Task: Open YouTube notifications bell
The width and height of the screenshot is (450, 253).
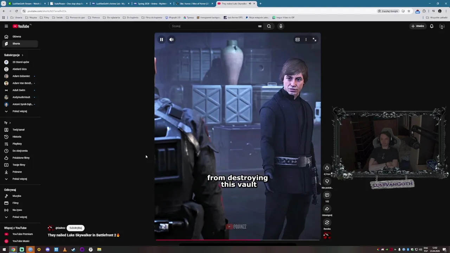Action: point(432,26)
